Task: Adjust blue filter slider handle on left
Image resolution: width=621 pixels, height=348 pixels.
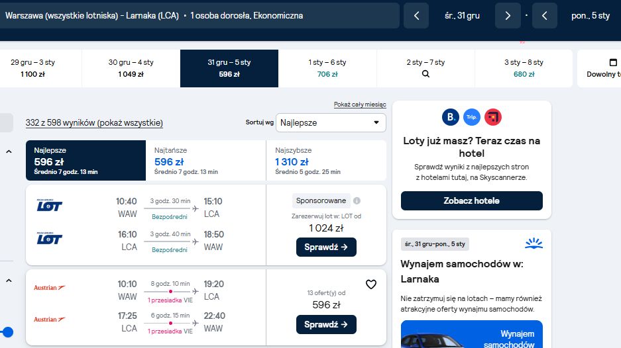Action: click(7, 332)
